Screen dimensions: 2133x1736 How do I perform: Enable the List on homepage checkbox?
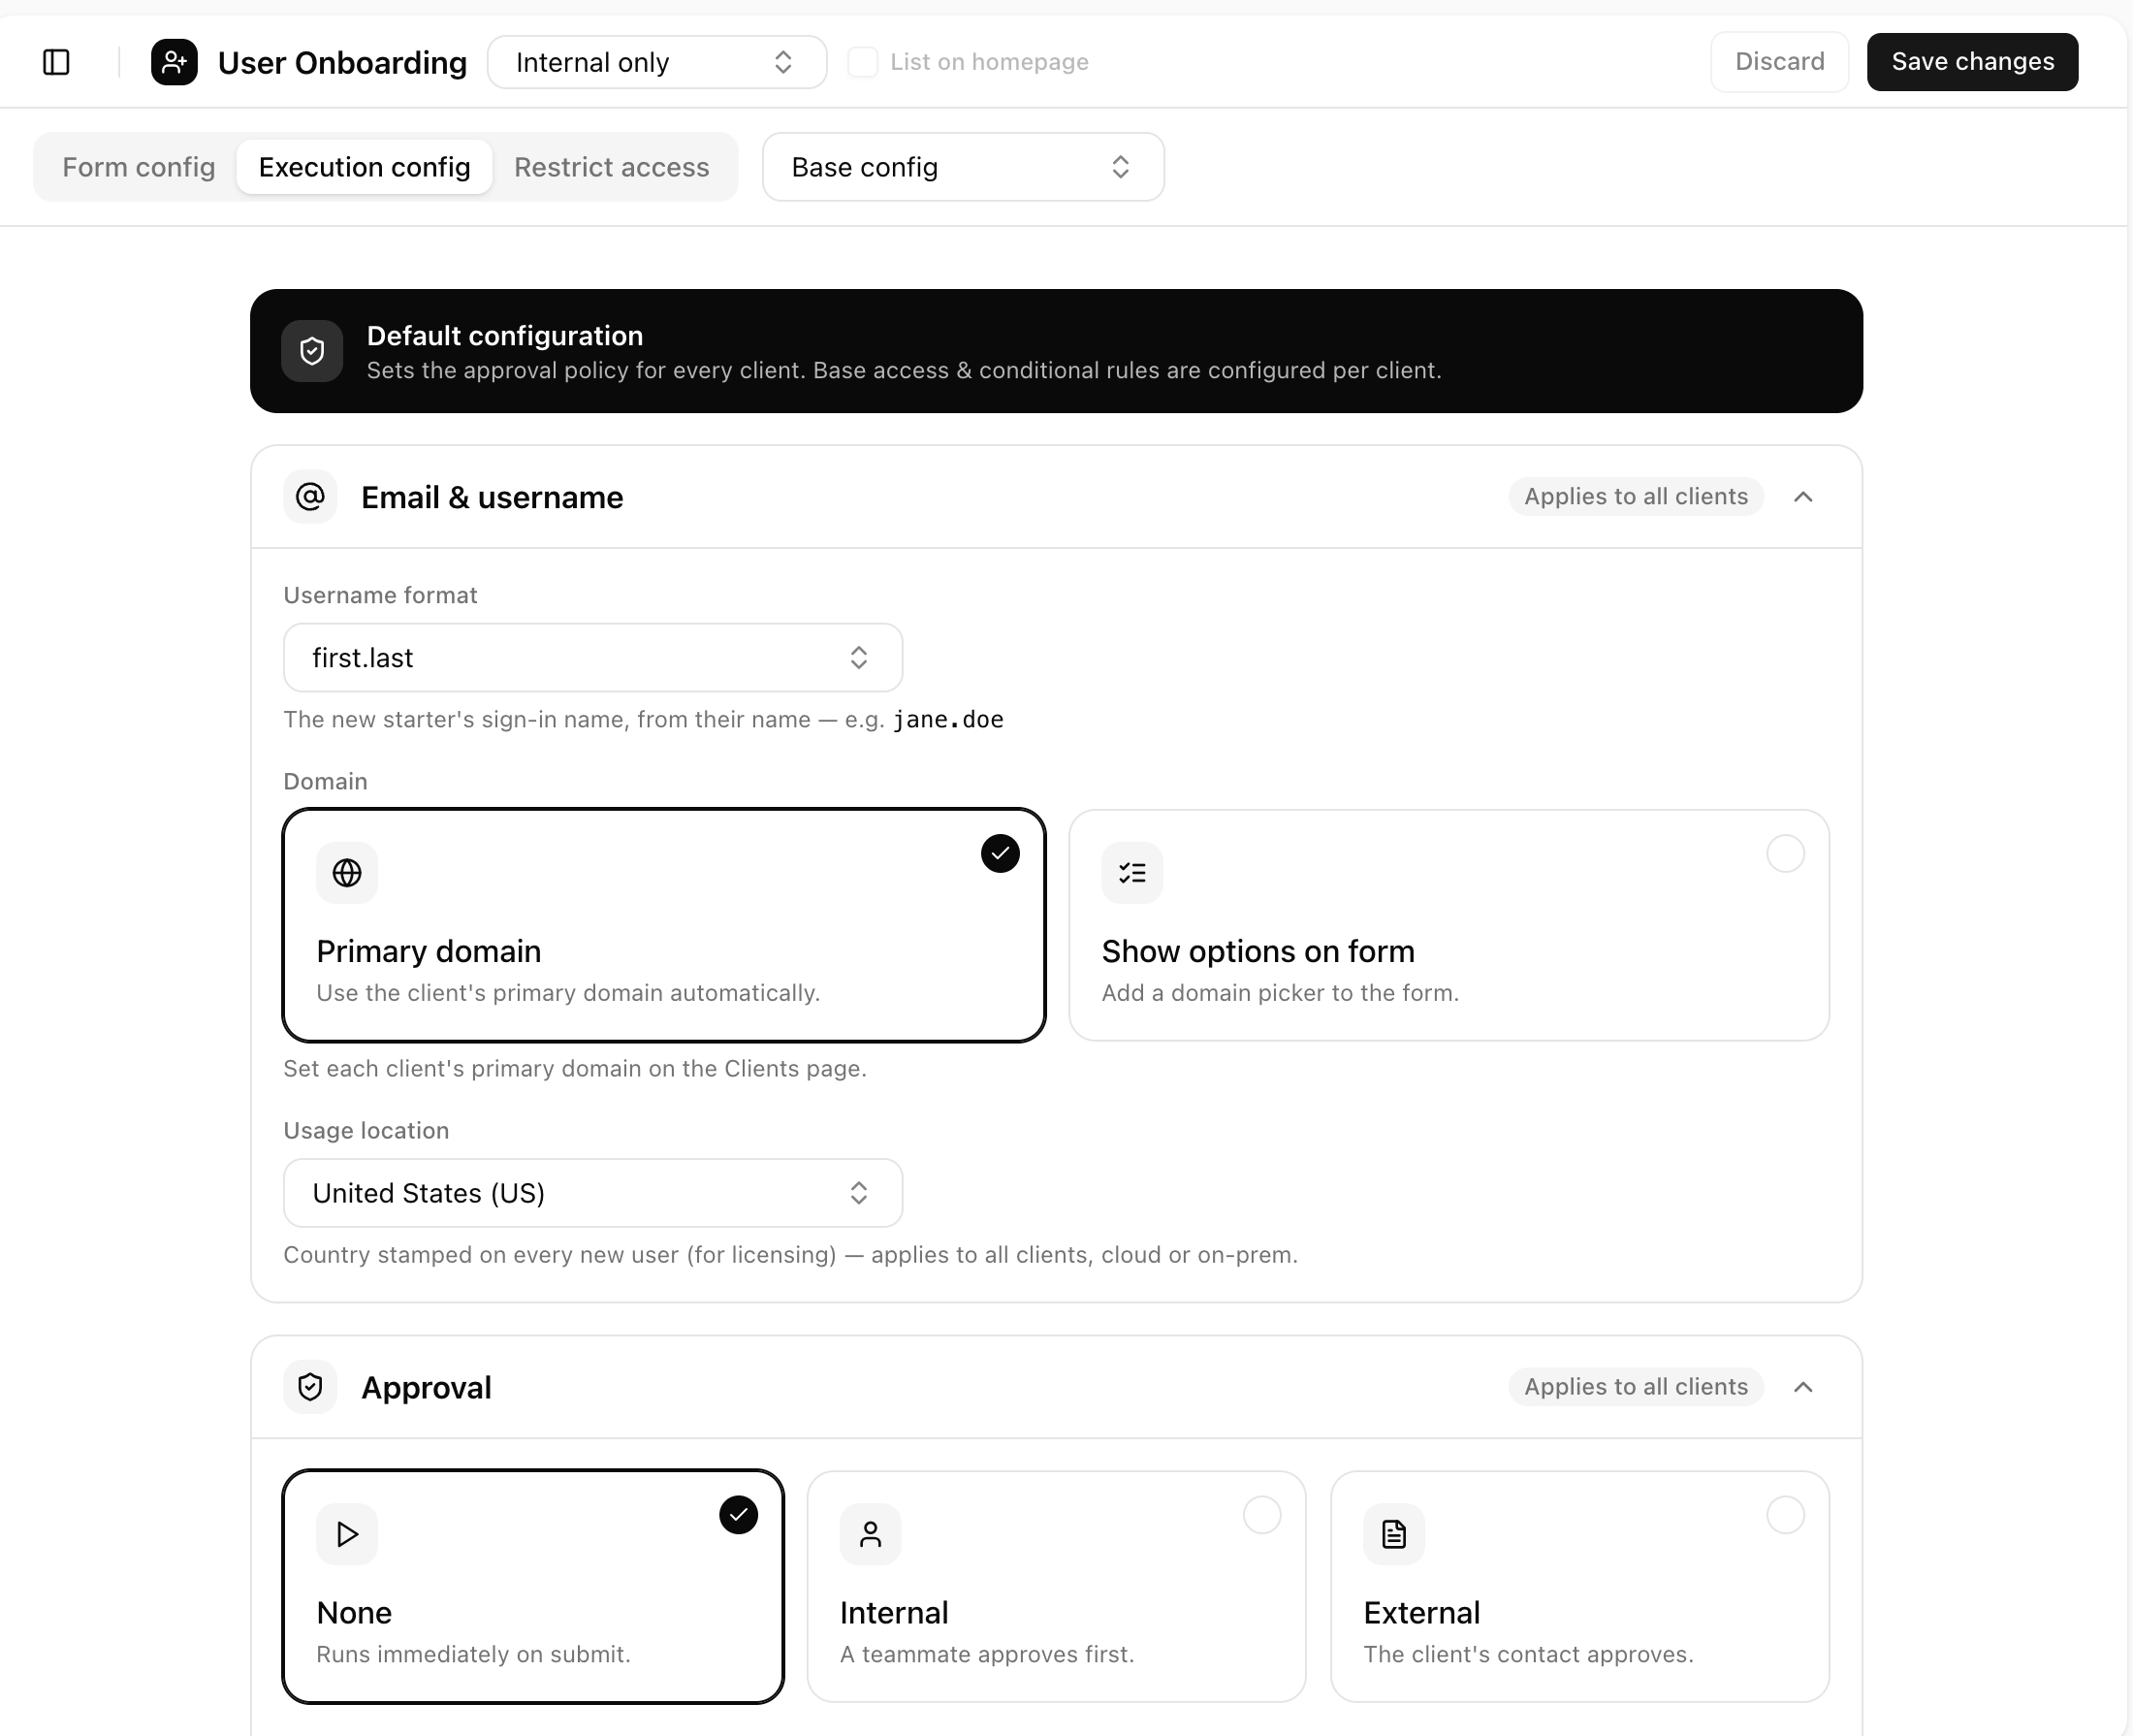[863, 62]
